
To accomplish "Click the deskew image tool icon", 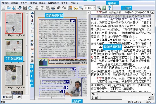I will [32, 13].
